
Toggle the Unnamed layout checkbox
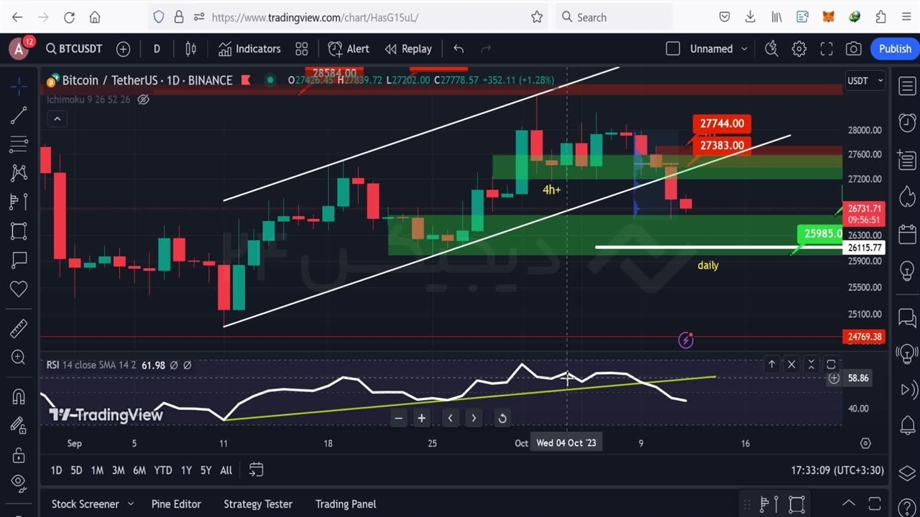pos(673,49)
